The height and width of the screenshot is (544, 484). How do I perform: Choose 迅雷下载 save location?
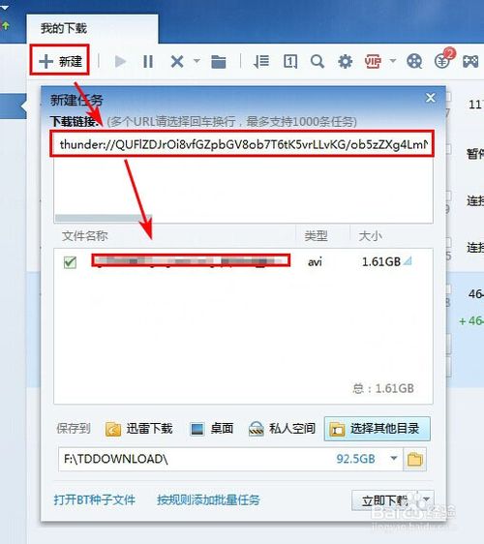pos(138,429)
